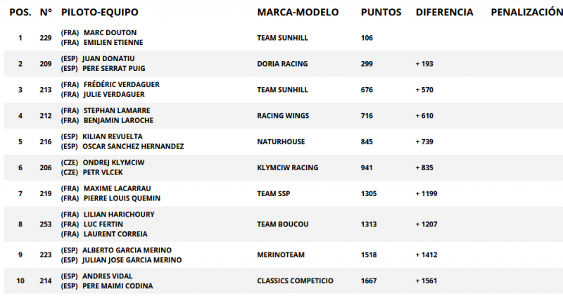Click team name RACING WINGS
This screenshot has height=296, width=563.
click(283, 116)
